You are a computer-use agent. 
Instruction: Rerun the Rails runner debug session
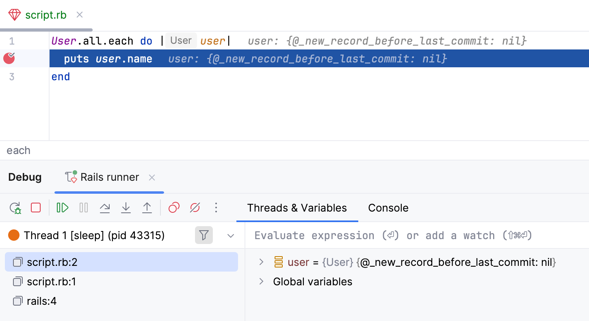(x=15, y=208)
